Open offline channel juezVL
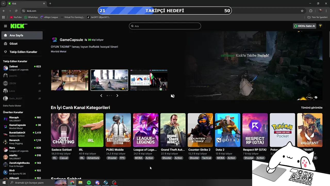The image size is (330, 186). 22,76
